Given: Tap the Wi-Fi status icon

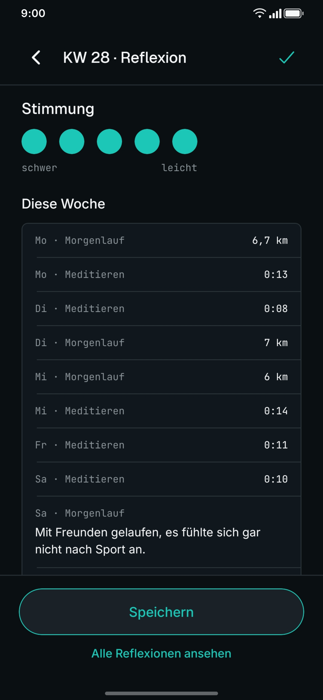Looking at the screenshot, I should [x=259, y=13].
